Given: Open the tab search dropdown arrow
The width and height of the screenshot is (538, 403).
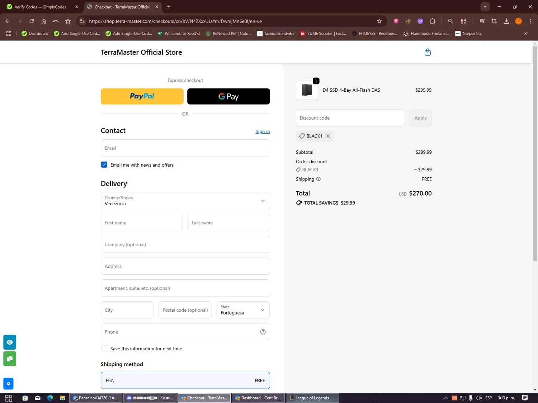Looking at the screenshot, I should [x=485, y=7].
